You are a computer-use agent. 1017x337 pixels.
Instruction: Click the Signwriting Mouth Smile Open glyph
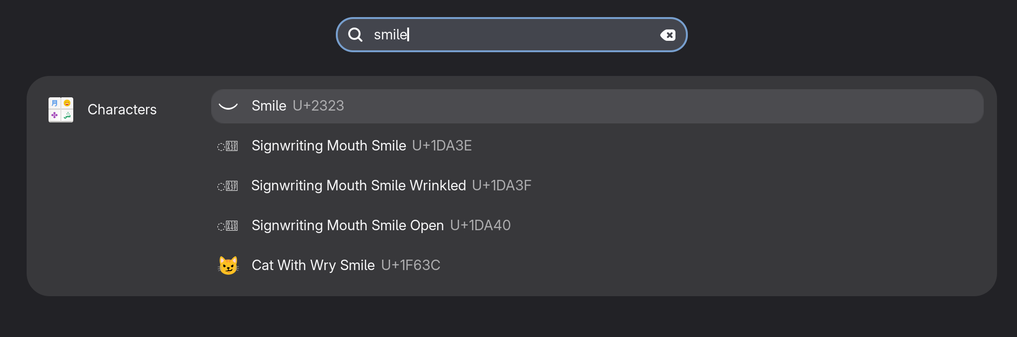click(228, 226)
